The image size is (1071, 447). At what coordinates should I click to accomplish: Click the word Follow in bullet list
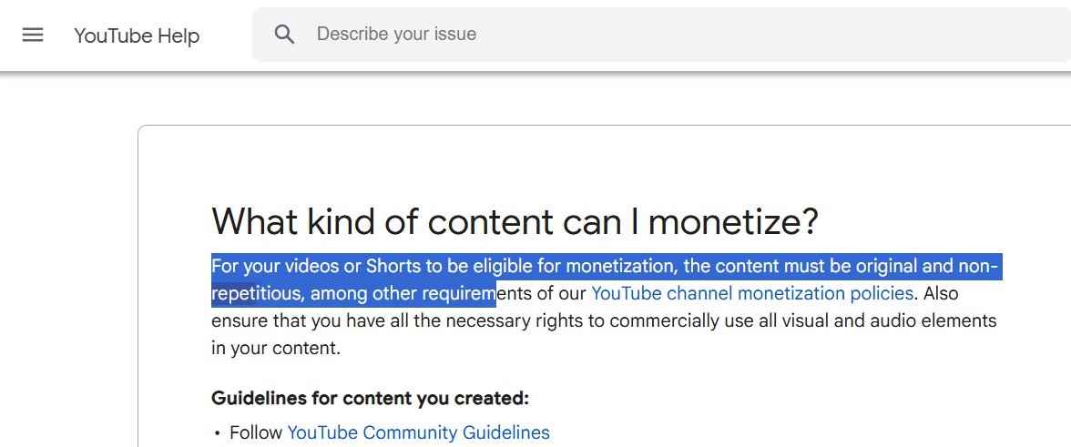256,432
